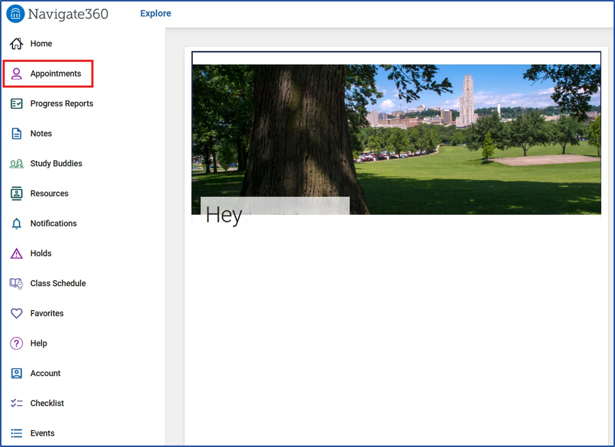This screenshot has width=615, height=447.
Task: View Events menu label
Action: (x=42, y=433)
